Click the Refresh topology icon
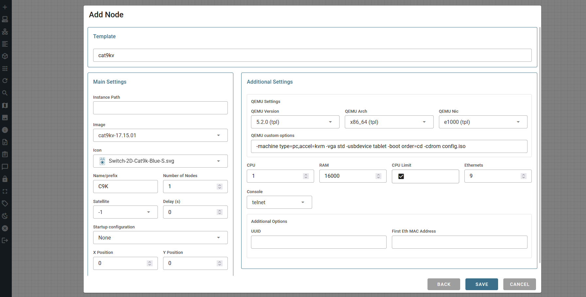 (5, 81)
